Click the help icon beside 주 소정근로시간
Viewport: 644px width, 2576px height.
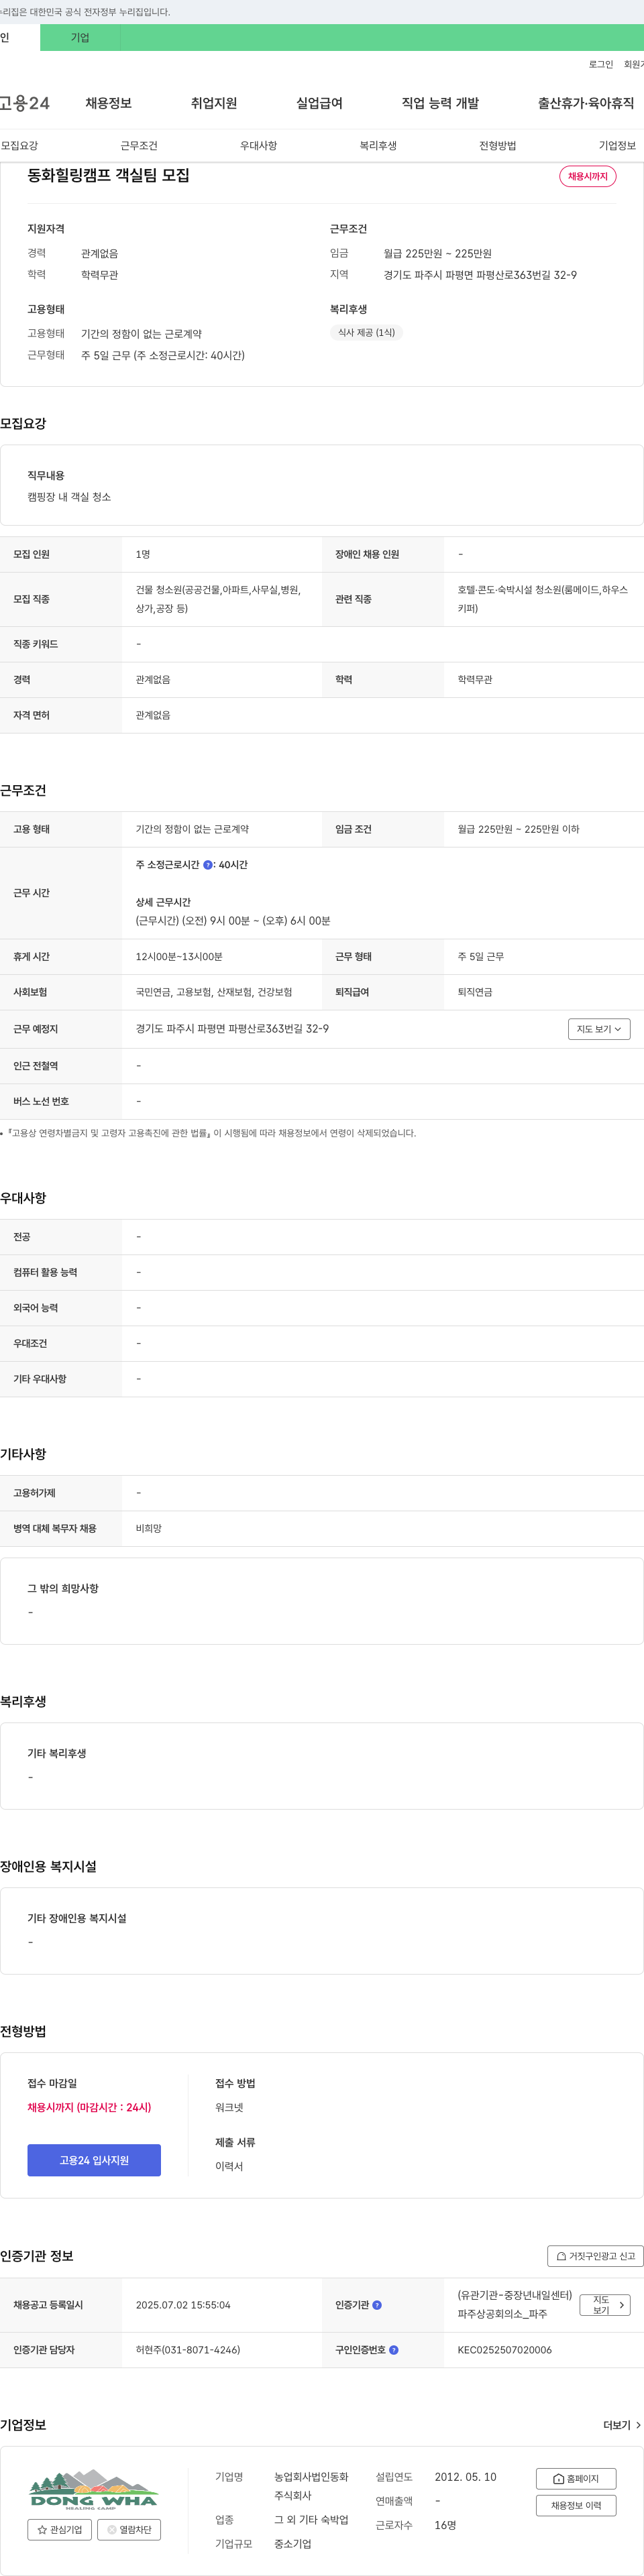pos(208,865)
